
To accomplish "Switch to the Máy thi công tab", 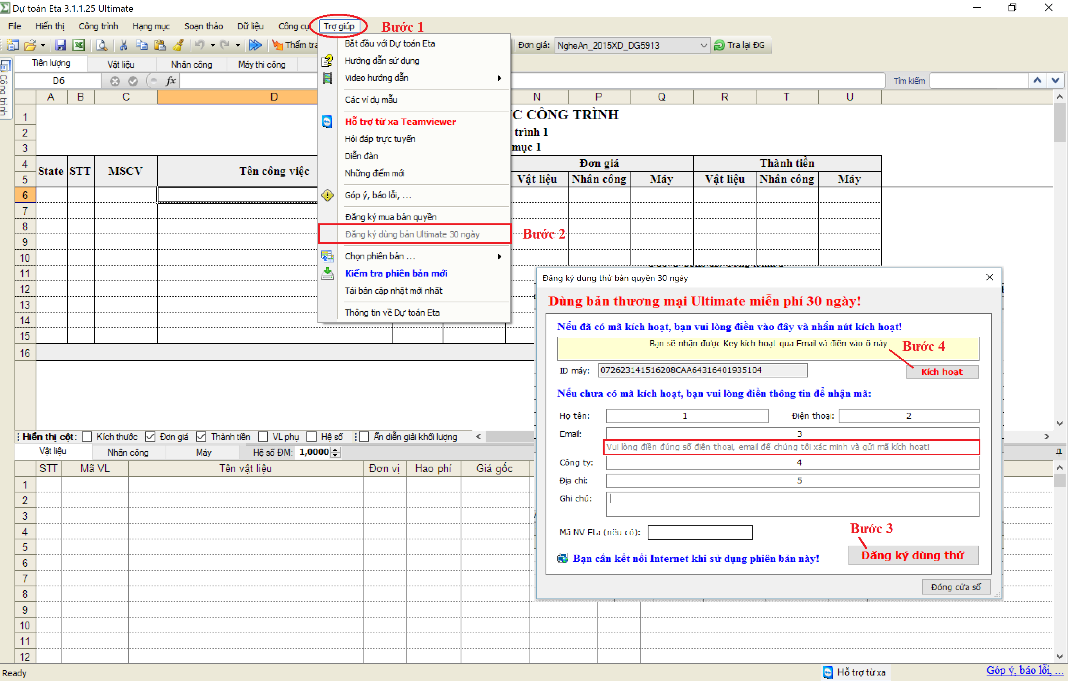I will pyautogui.click(x=262, y=64).
